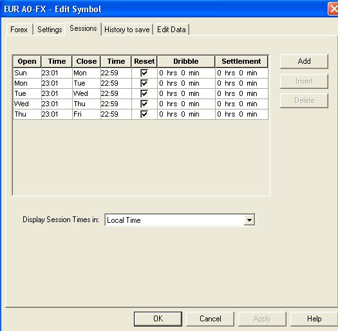Click the Apply button
338x331 pixels.
coord(262,319)
